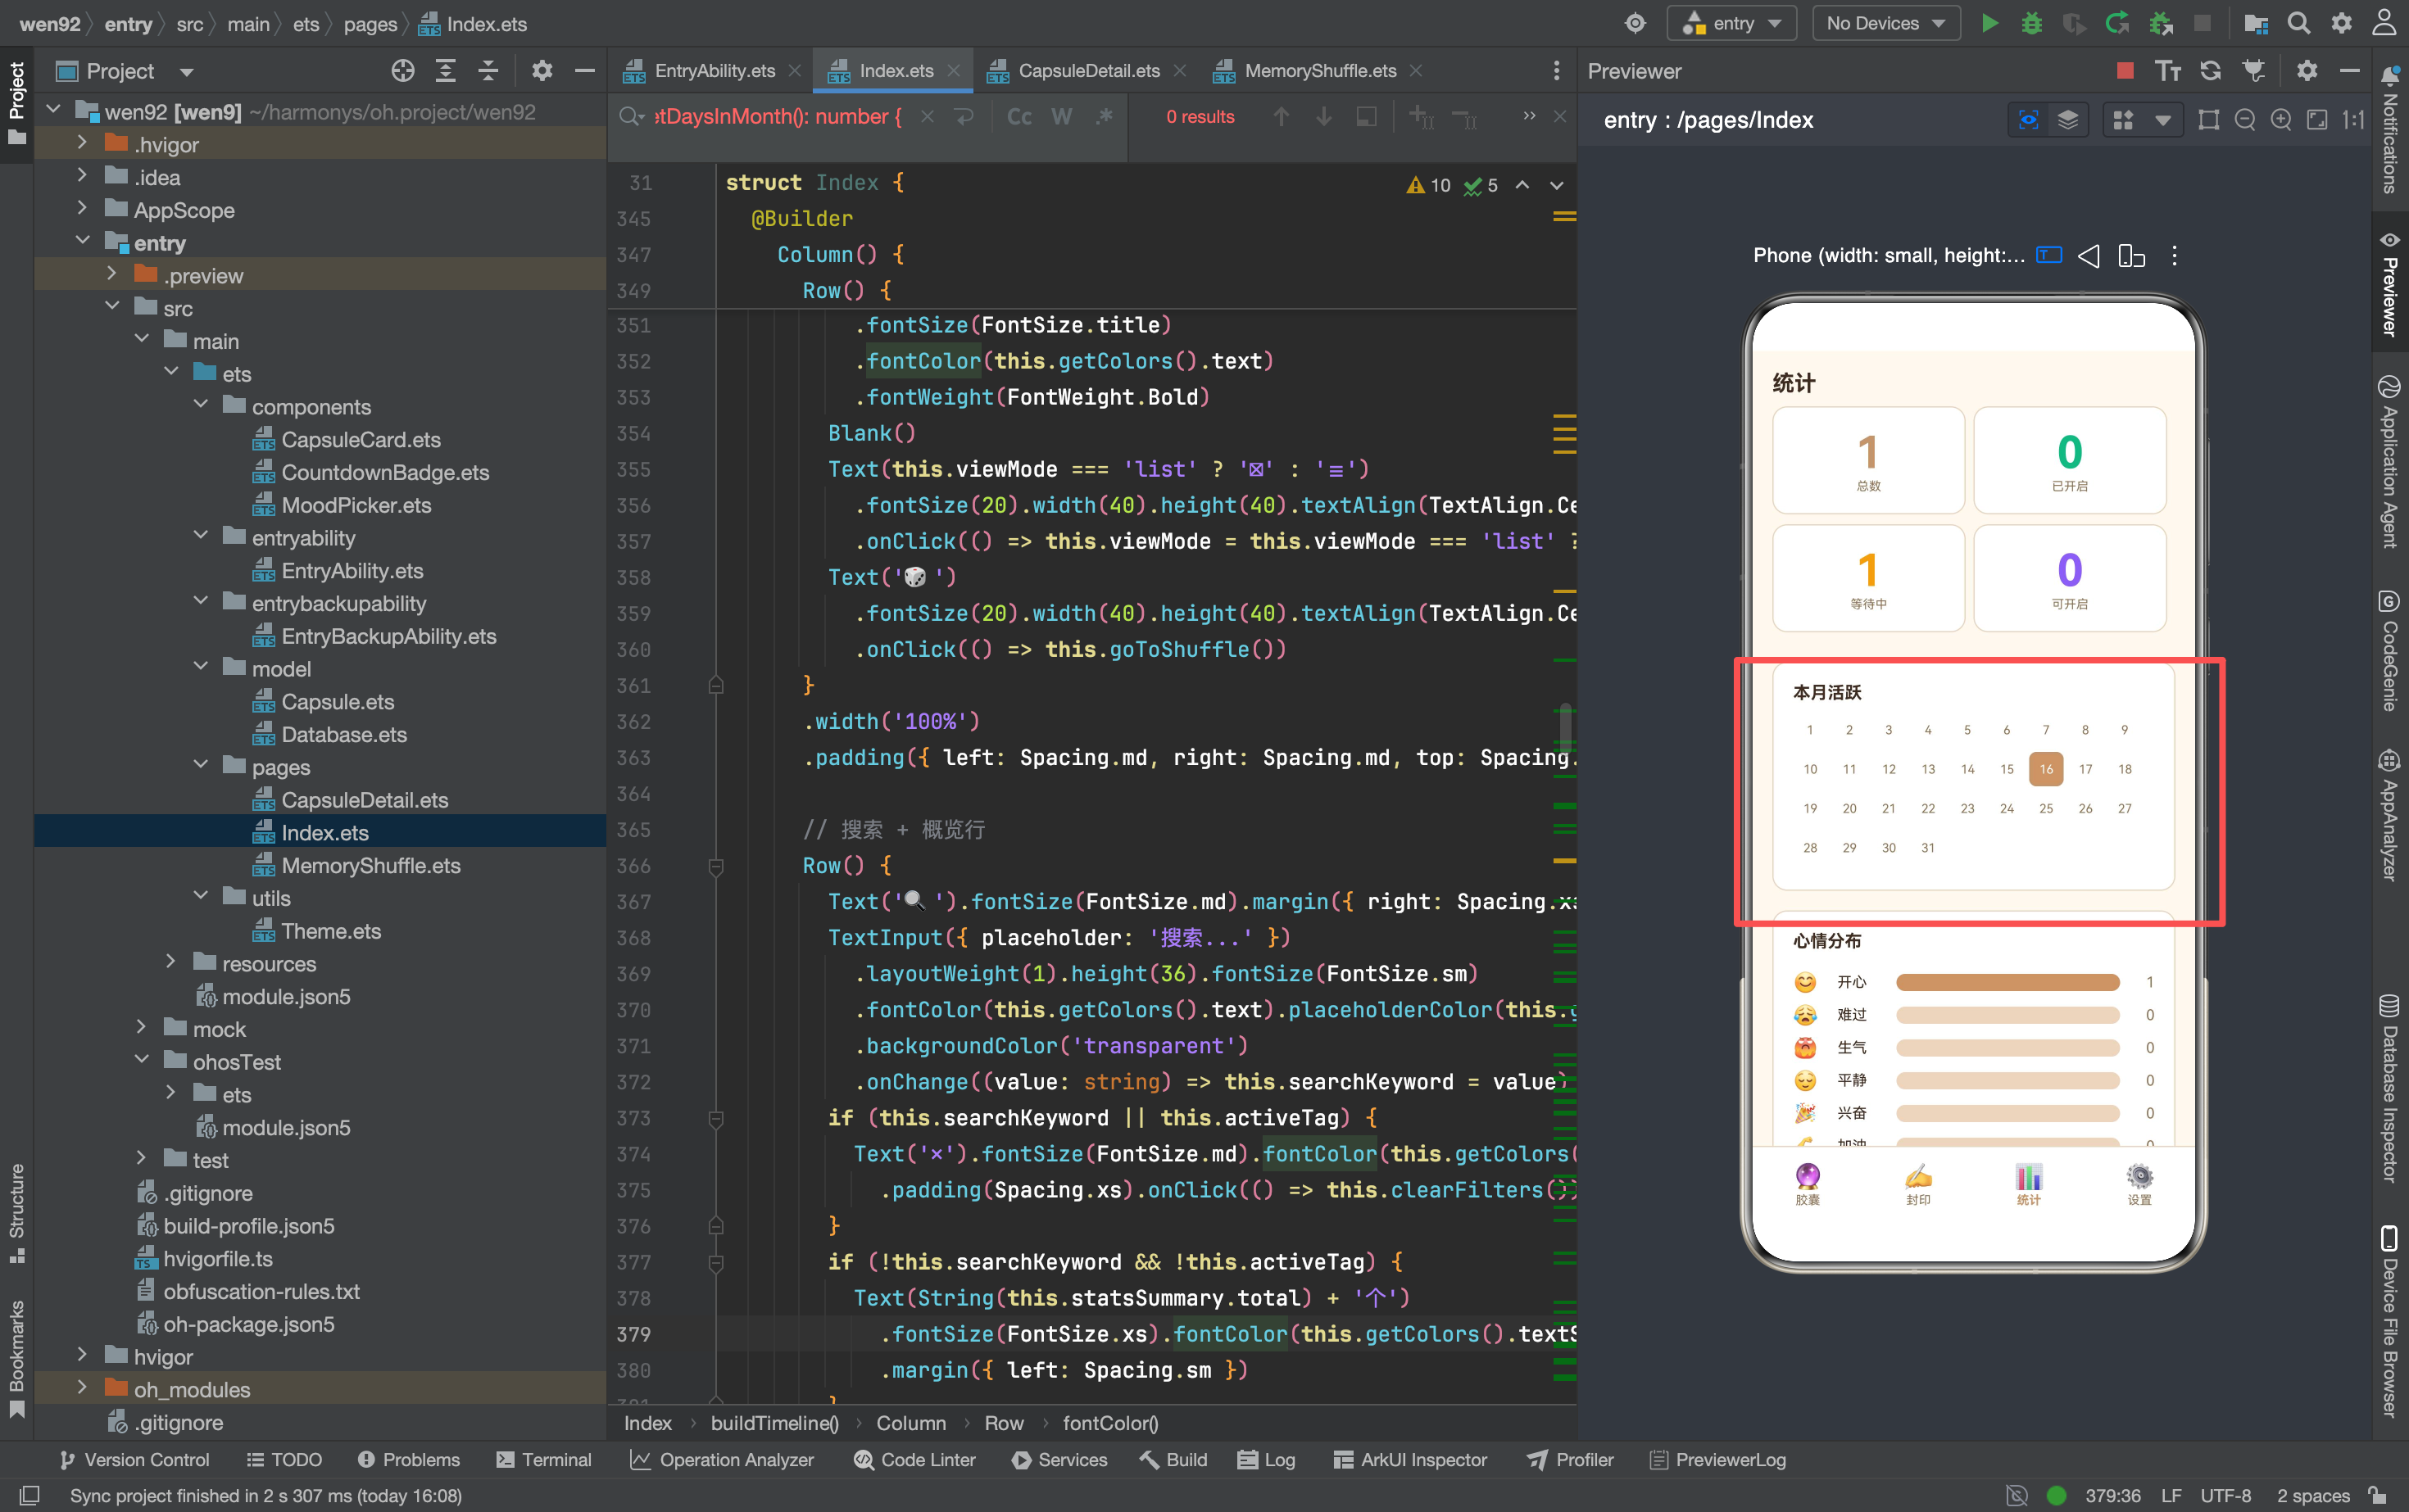Click the debug bug icon in toolbar
This screenshot has width=2409, height=1512.
pyautogui.click(x=2030, y=23)
